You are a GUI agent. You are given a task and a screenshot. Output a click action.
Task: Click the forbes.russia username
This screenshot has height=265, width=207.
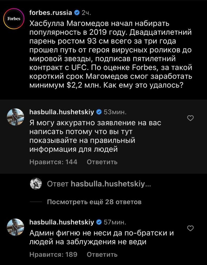51,13
